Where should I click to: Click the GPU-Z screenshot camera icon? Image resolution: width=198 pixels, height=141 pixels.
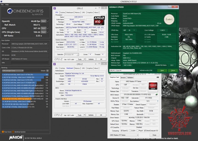(158, 77)
